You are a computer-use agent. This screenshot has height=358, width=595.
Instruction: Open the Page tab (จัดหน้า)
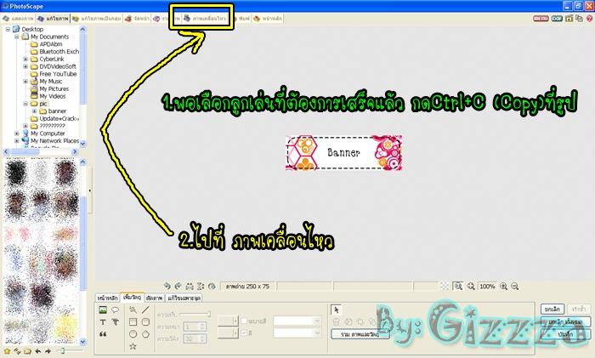[x=137, y=19]
